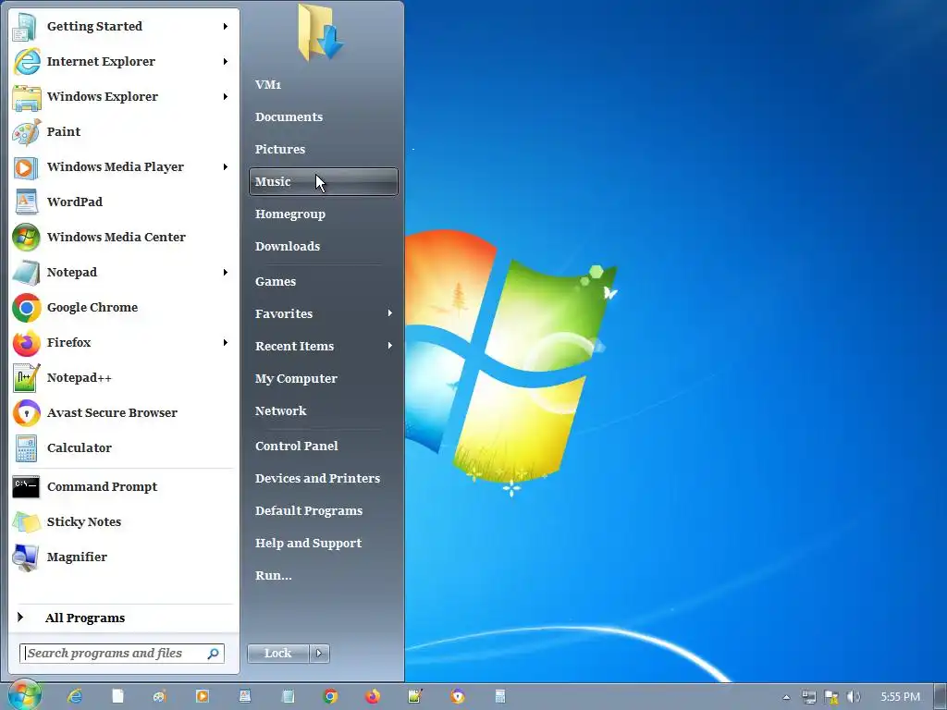The width and height of the screenshot is (947, 710).
Task: Click the magnifying glass search icon
Action: click(x=214, y=654)
